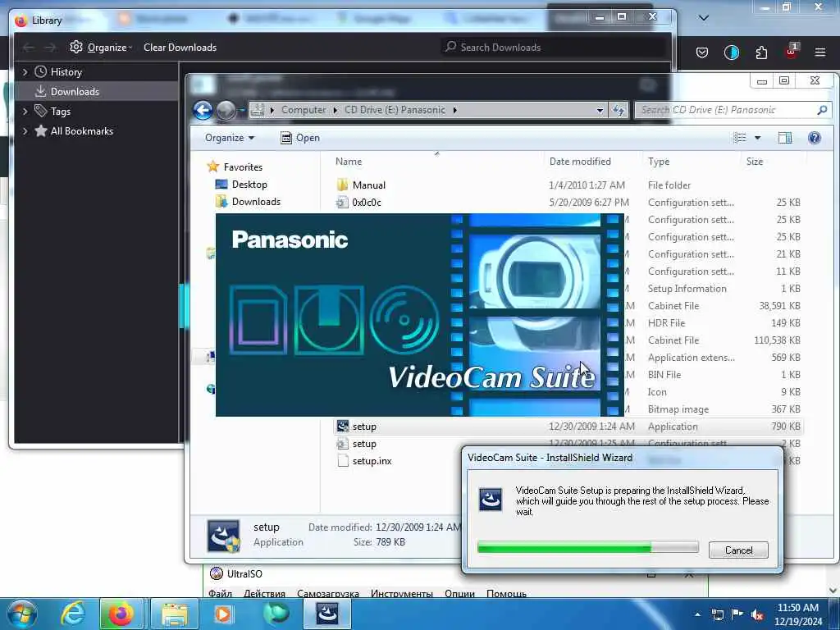Click the red extension icon with badge
The height and width of the screenshot is (630, 840).
click(792, 52)
